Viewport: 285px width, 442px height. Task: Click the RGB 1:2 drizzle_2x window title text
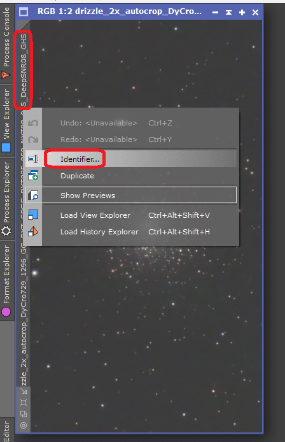coord(120,11)
